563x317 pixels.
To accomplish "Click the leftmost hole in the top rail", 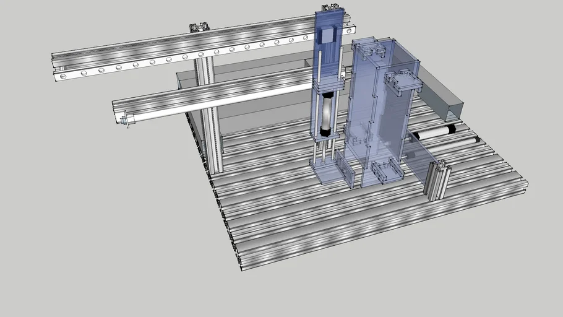I will (x=66, y=76).
